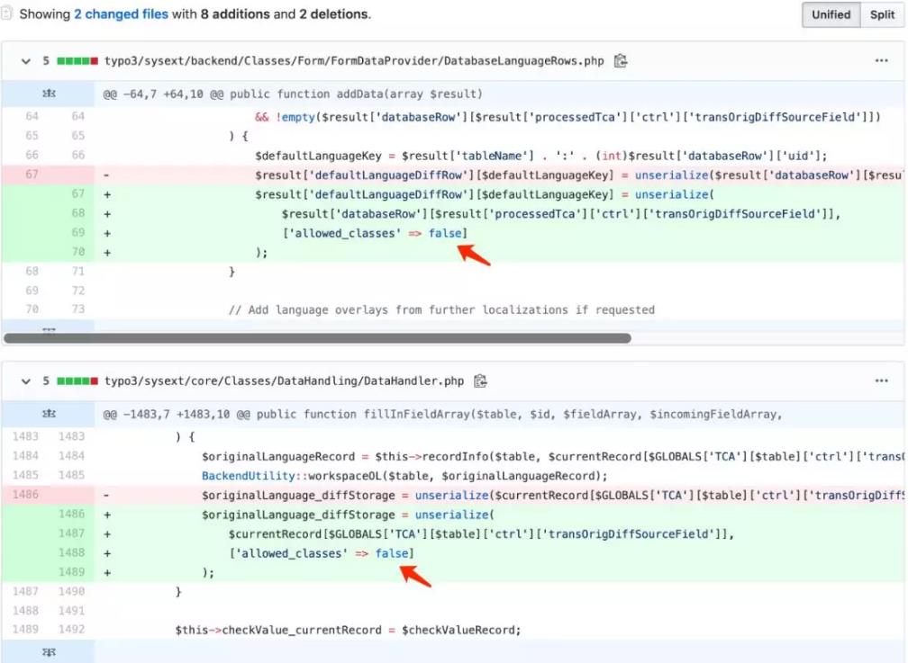Expand collapsed lines in the fillInFieldArray hunk
This screenshot has height=663, width=908.
[49, 412]
